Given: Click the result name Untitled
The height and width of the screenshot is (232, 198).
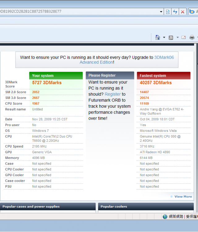Looking at the screenshot, I should pos(37,109).
